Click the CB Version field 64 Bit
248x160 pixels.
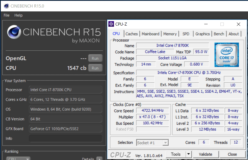click(x=65, y=119)
